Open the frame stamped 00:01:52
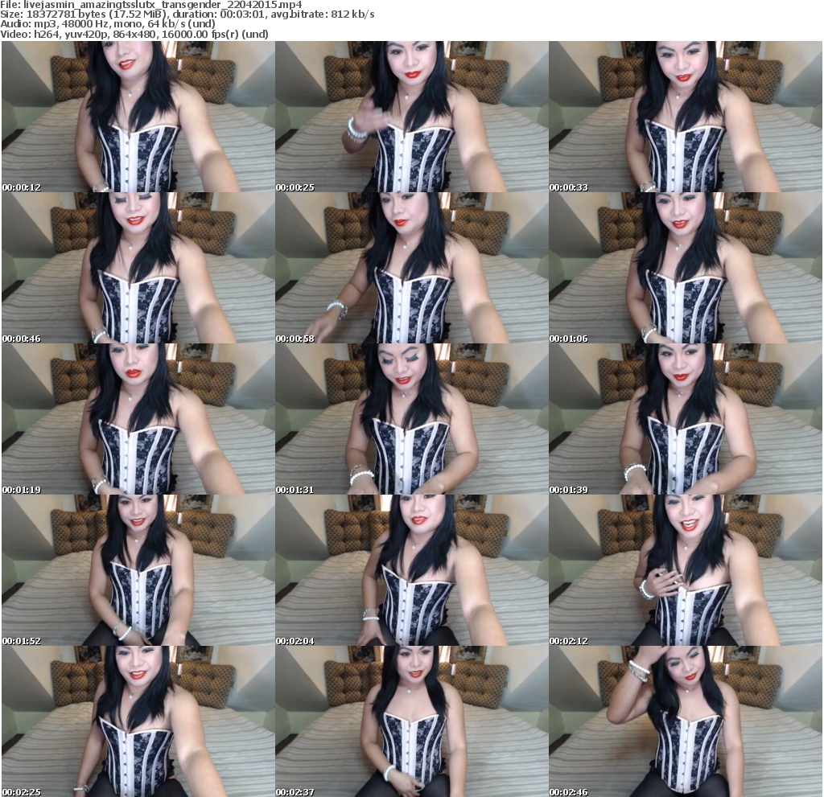This screenshot has height=797, width=824. (x=138, y=570)
